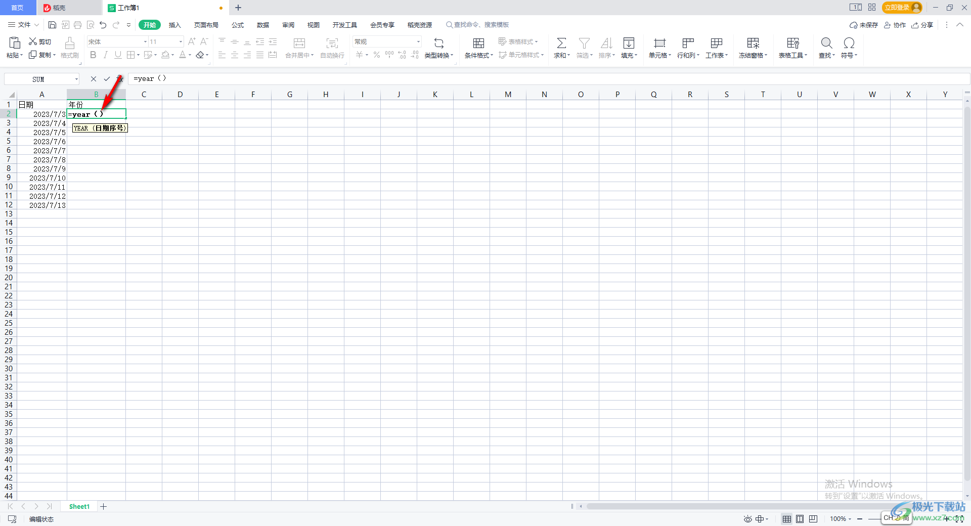Open the 页面布局 (Page Layout) ribbon tab

(206, 25)
